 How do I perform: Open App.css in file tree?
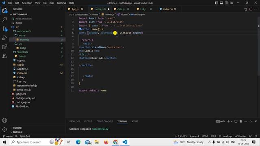pyautogui.click(x=21, y=60)
